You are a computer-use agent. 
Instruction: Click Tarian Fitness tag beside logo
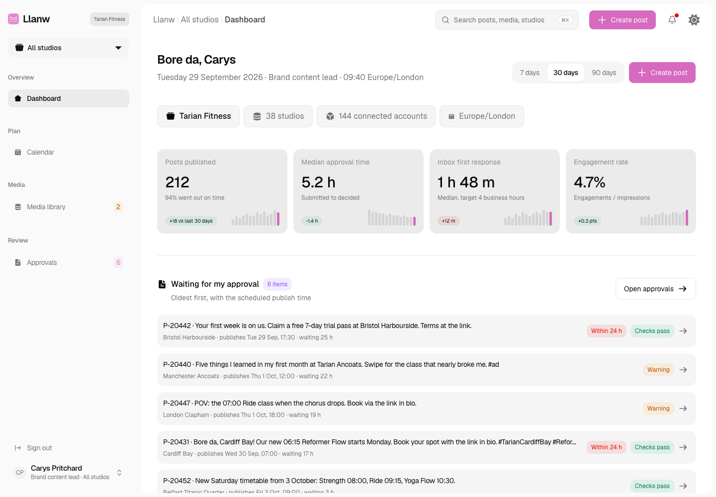[109, 19]
